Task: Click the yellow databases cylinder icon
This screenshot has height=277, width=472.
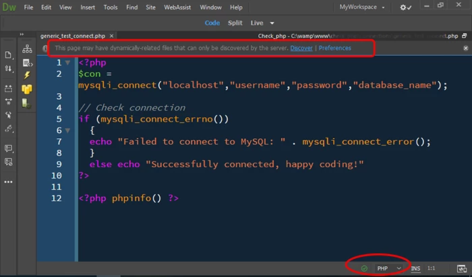Action: 27,90
